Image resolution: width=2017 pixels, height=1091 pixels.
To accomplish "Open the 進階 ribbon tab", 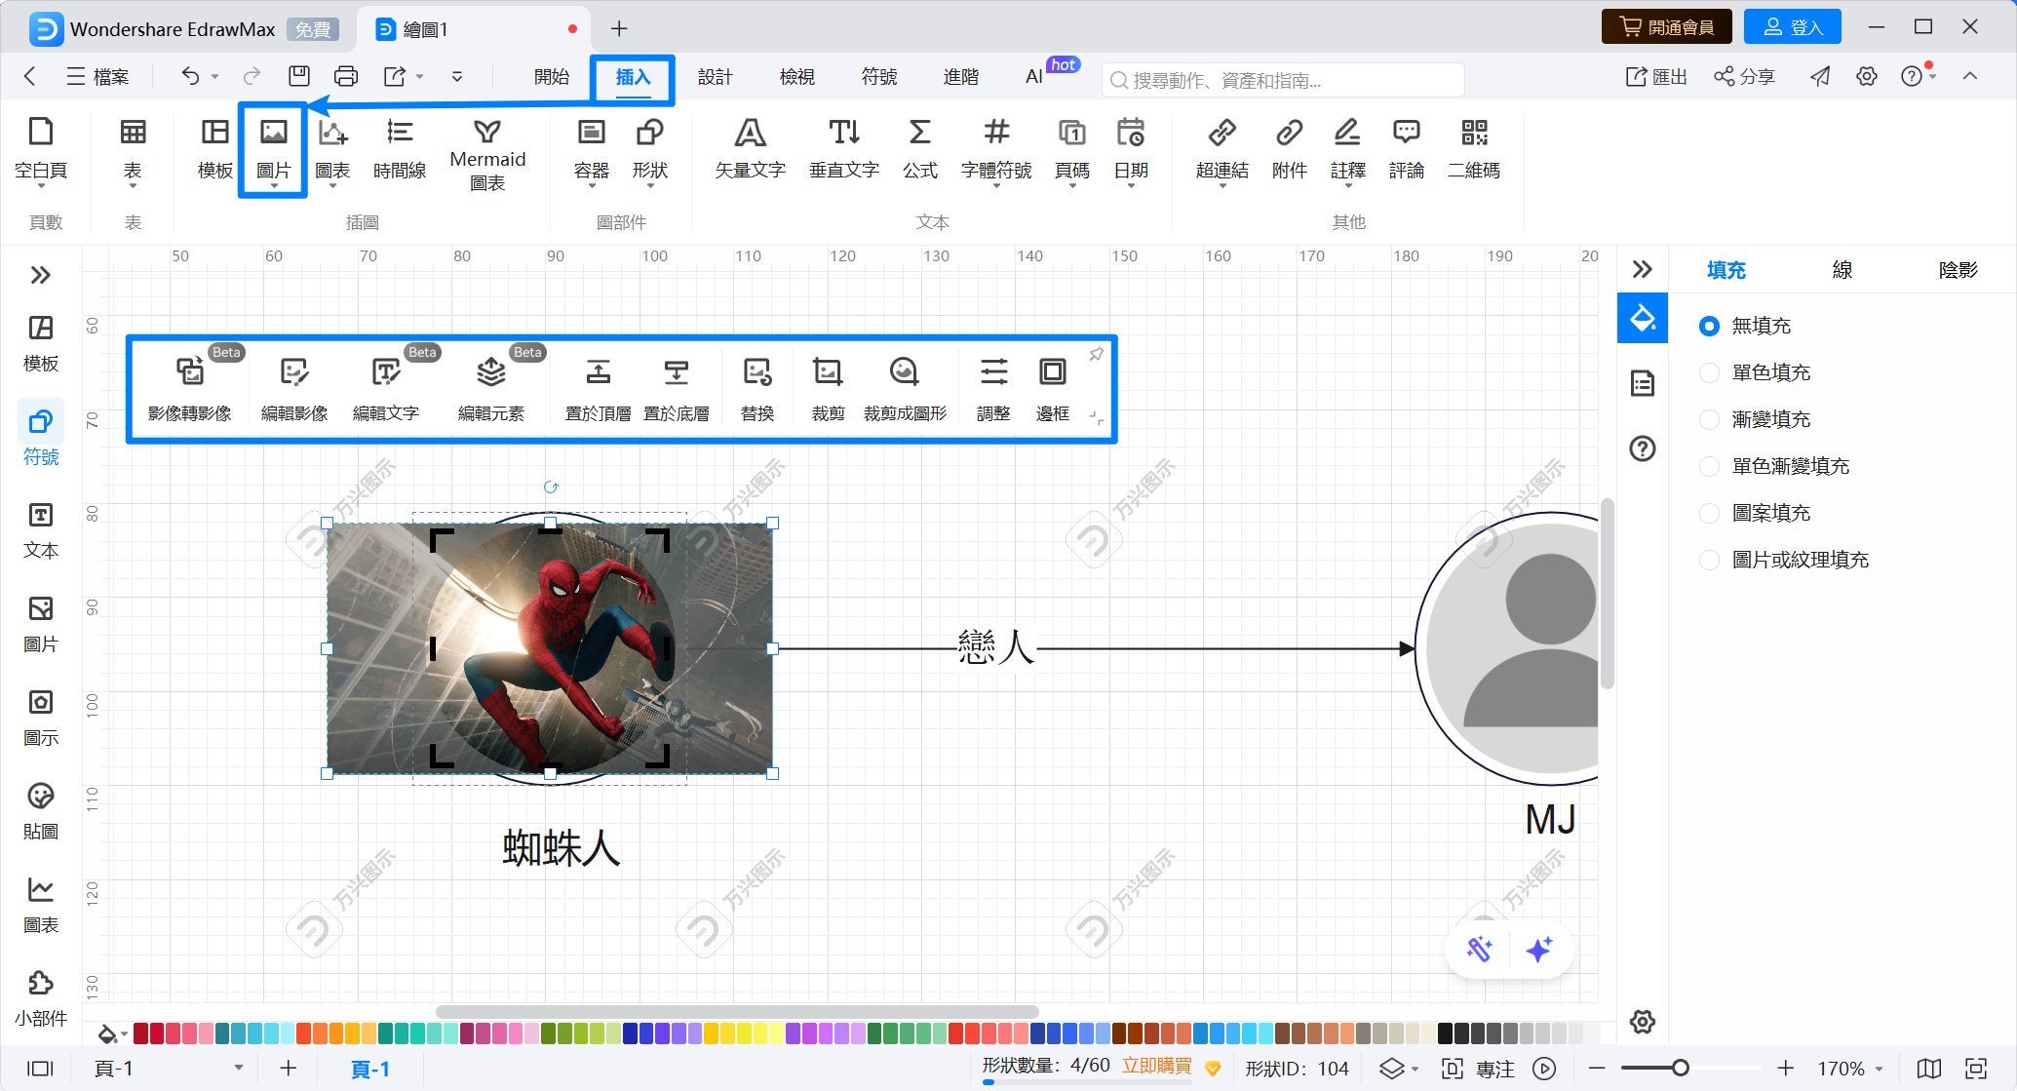I will point(960,76).
